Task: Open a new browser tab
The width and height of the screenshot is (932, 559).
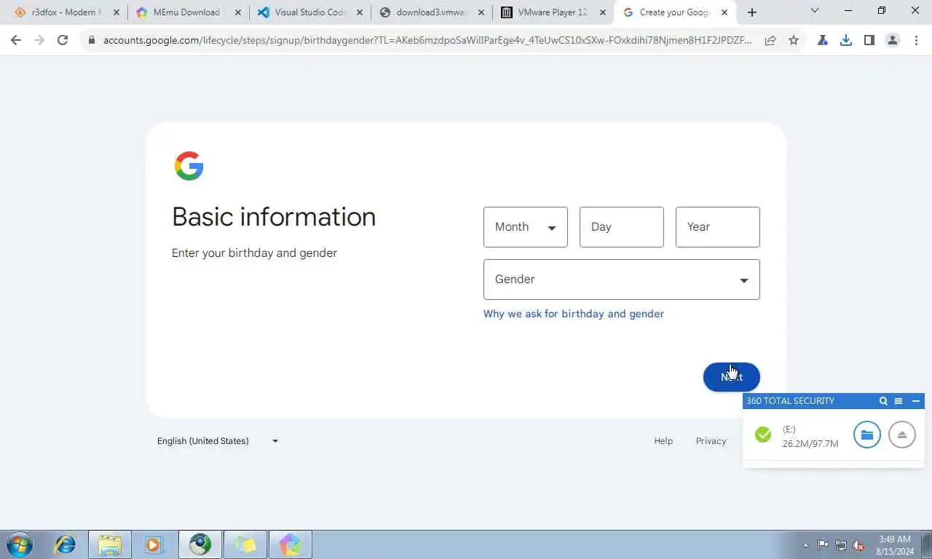Action: click(752, 12)
